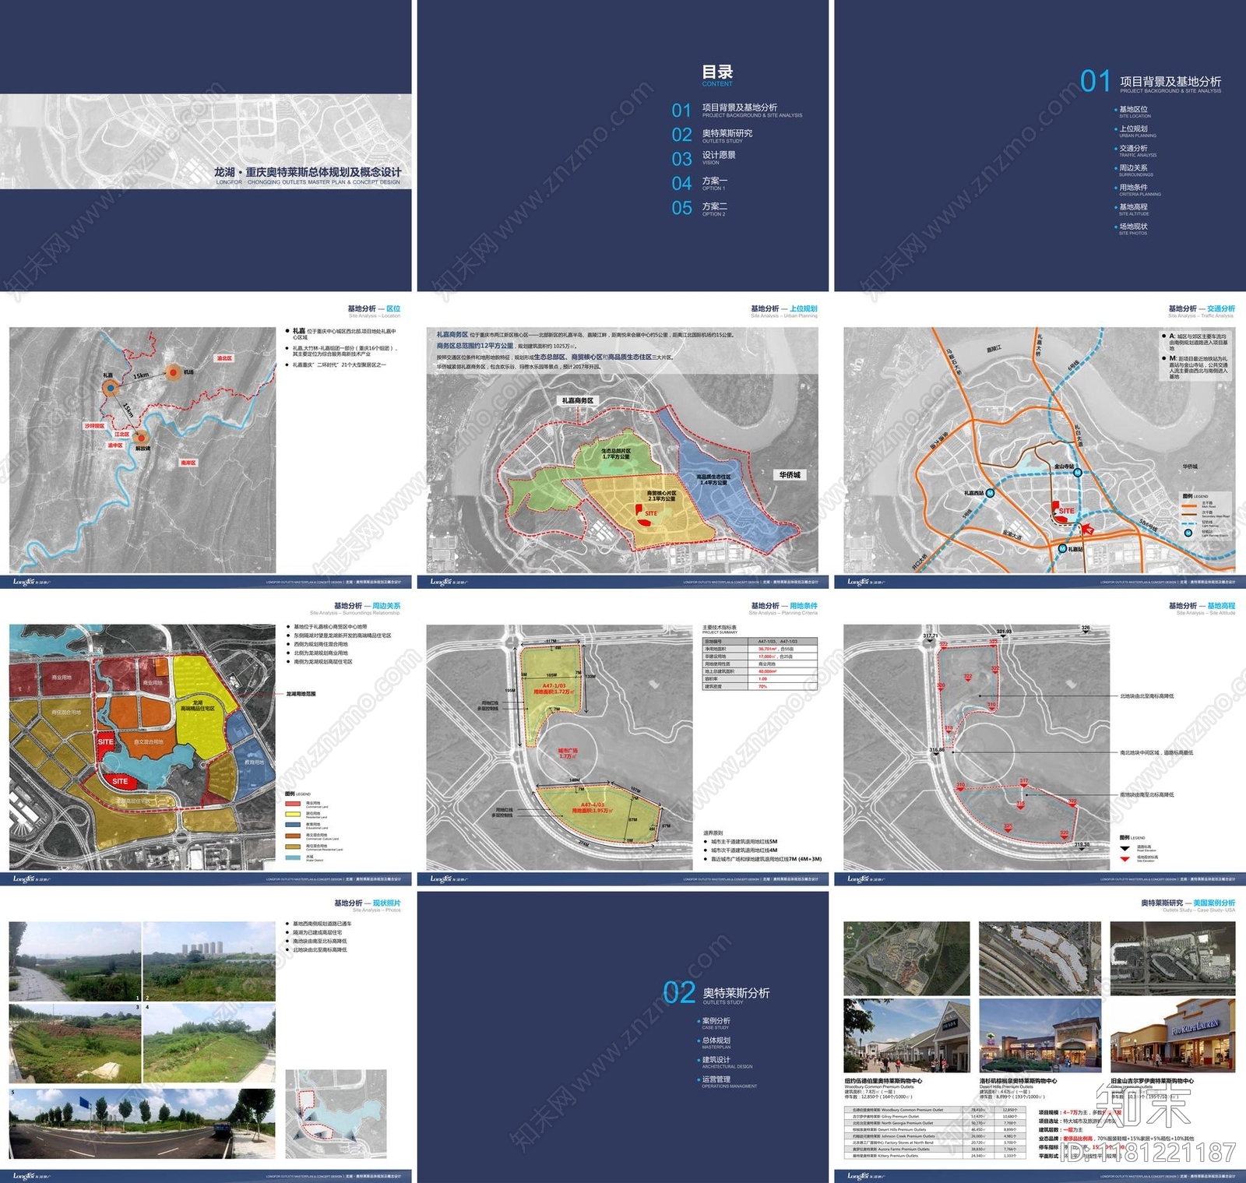Click the 高品质生态住区 blue zone label
The height and width of the screenshot is (1183, 1246).
[713, 479]
